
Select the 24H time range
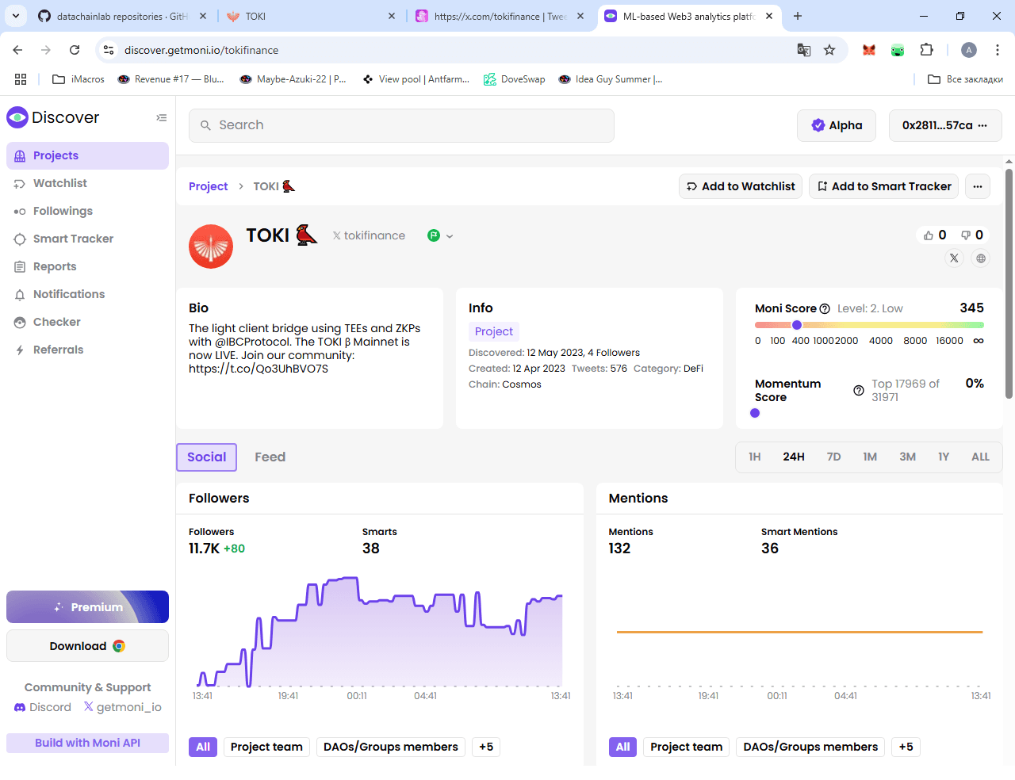[794, 457]
